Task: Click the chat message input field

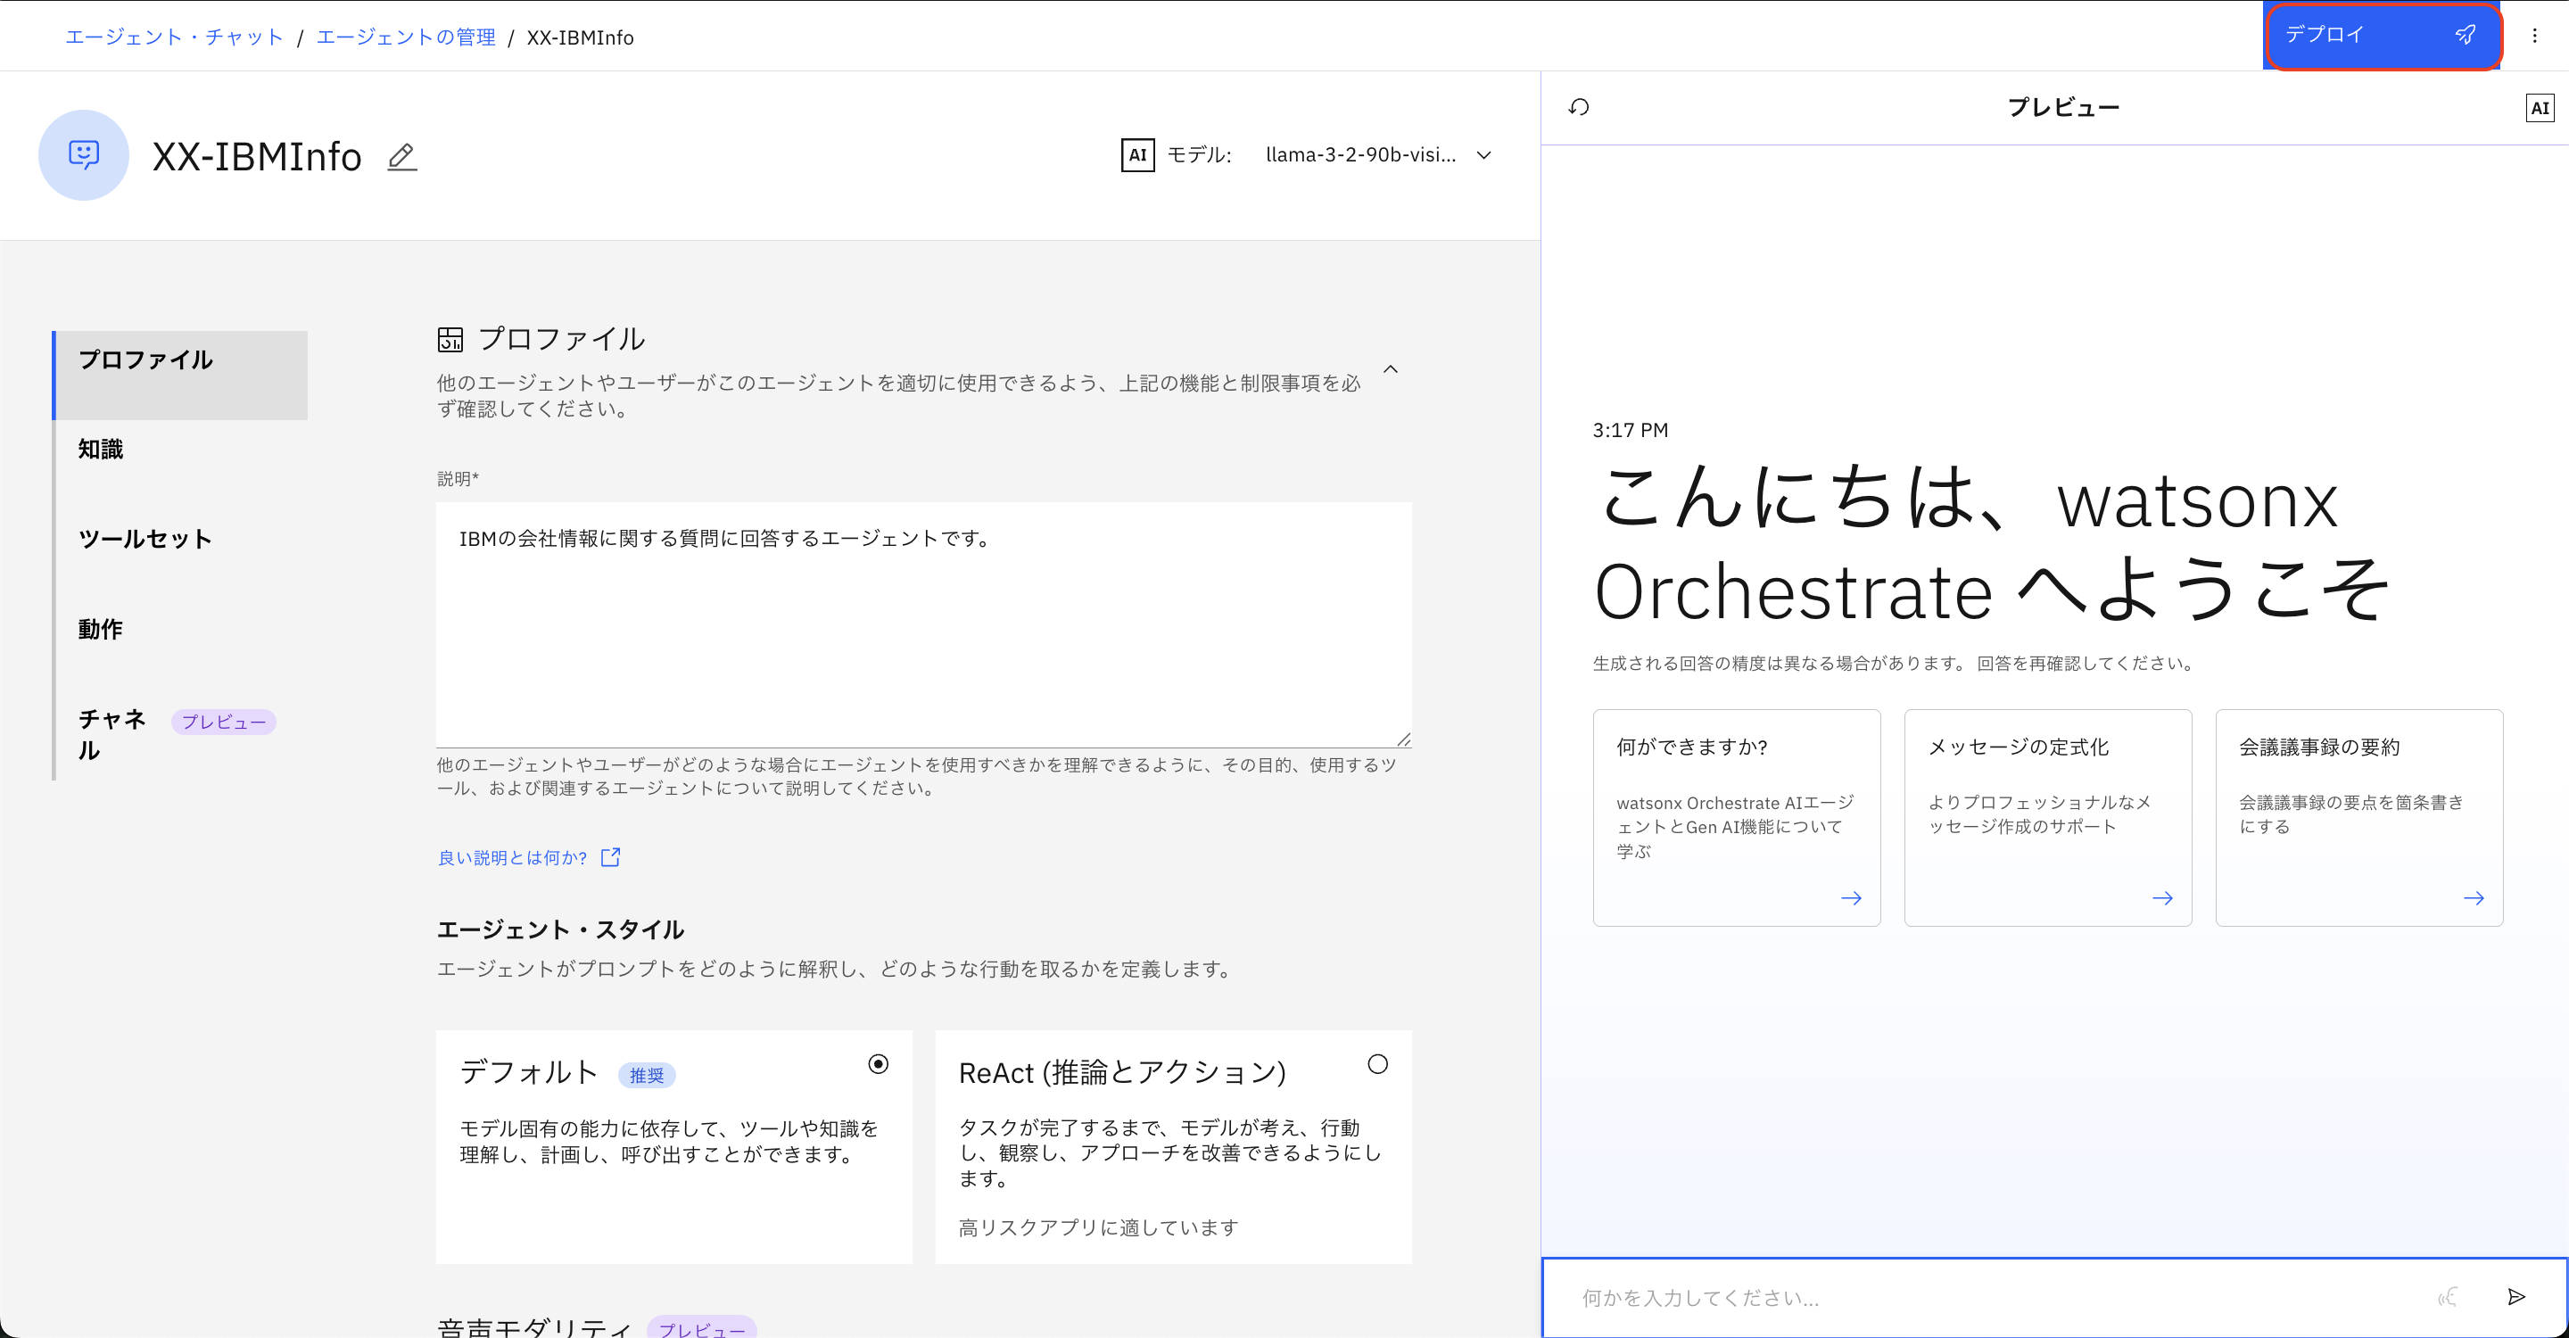Action: [1995, 1297]
